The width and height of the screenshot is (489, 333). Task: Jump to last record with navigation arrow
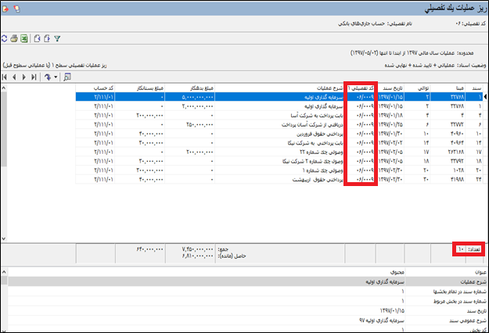(33, 77)
